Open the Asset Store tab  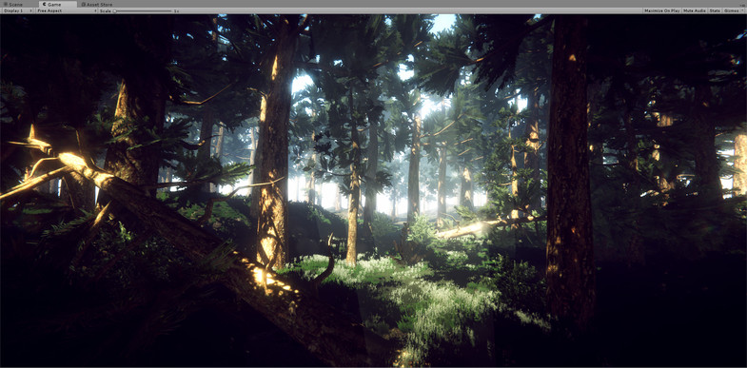tap(97, 5)
